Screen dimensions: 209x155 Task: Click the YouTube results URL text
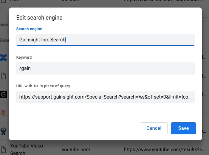(164, 150)
